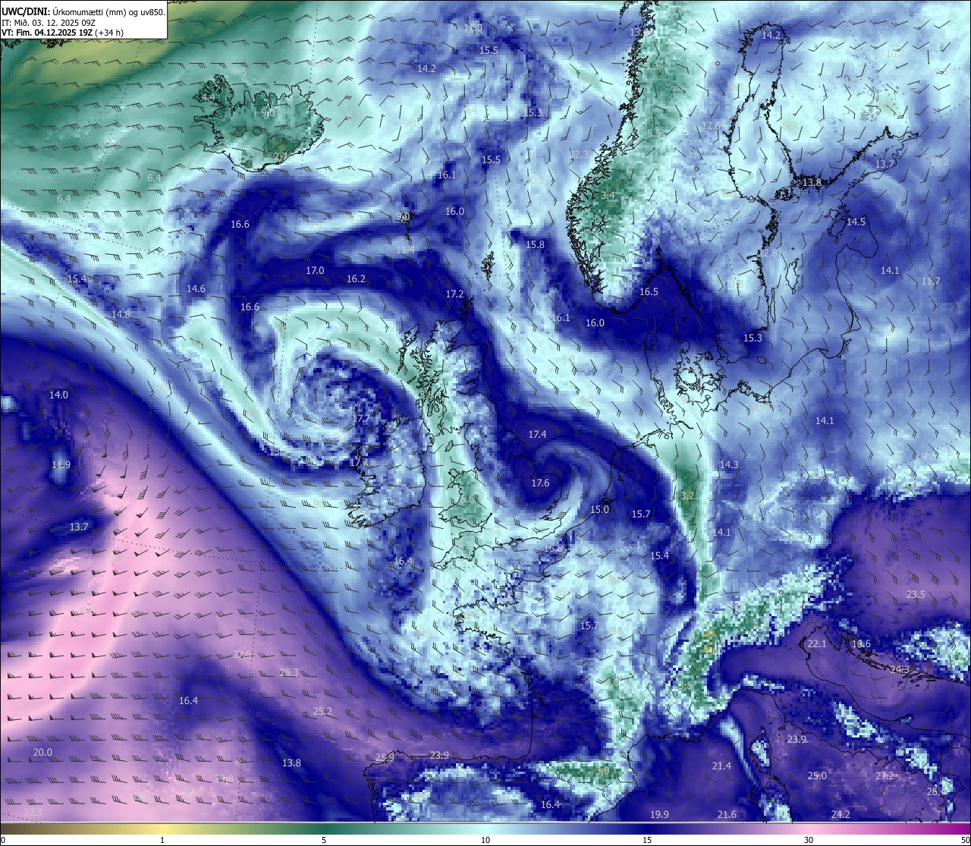The image size is (971, 846).
Task: Click the 'Úrkomumætti (mm) og uv850.' caption
Action: pyautogui.click(x=108, y=11)
